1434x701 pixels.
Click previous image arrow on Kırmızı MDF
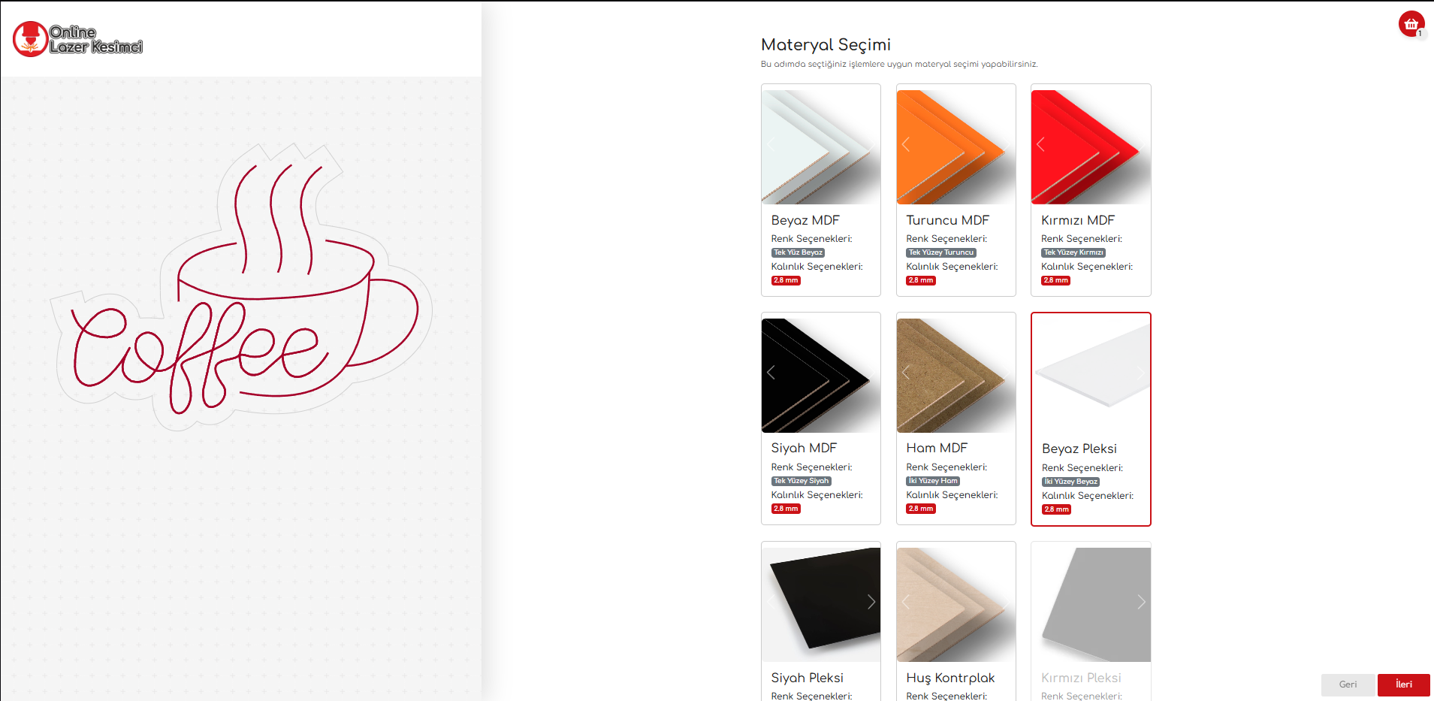[x=1041, y=144]
